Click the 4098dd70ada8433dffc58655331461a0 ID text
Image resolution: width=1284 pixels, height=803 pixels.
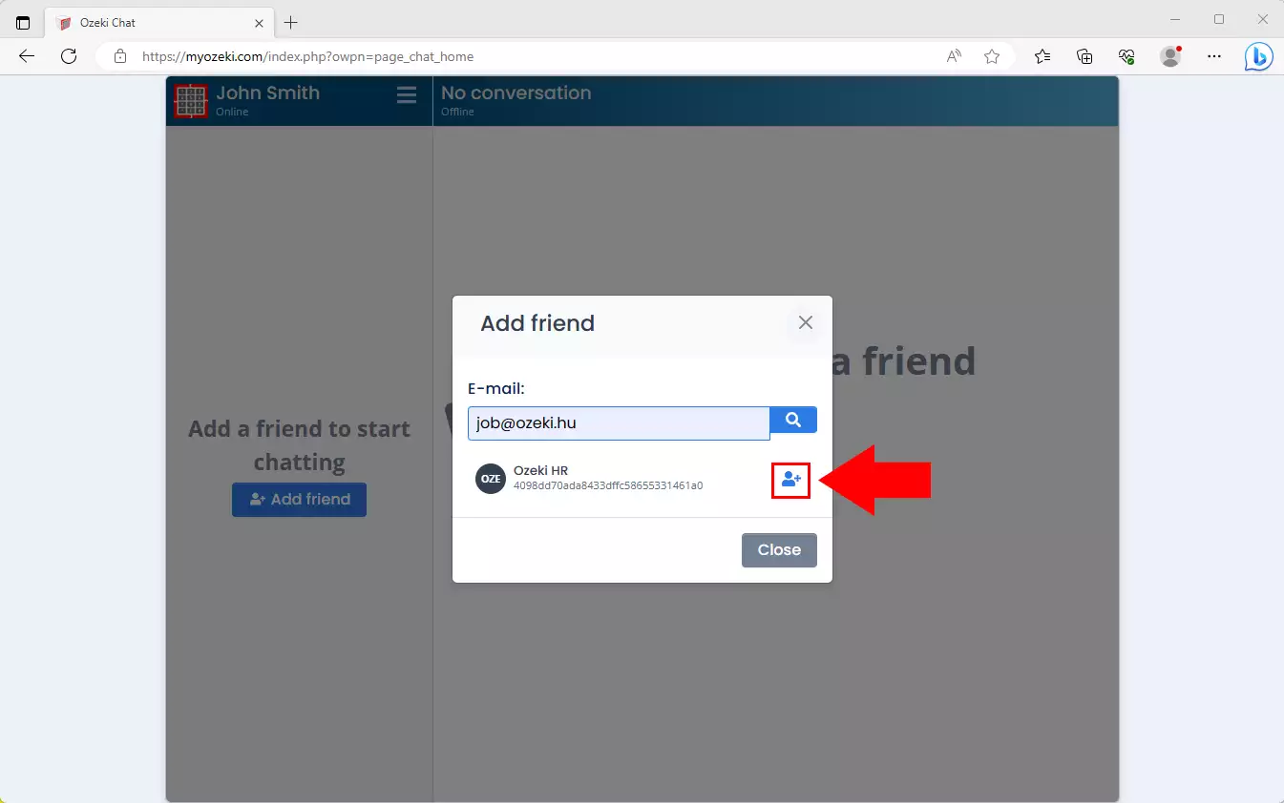[x=608, y=486]
